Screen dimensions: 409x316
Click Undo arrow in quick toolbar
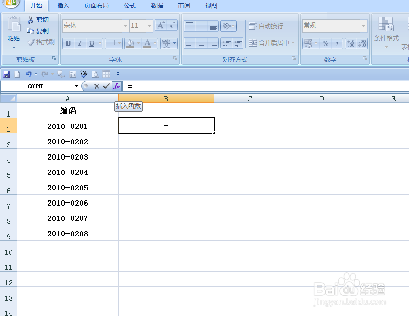(x=29, y=74)
